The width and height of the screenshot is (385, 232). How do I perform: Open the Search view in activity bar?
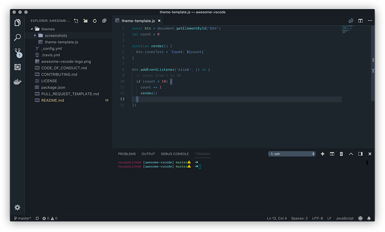[x=17, y=37]
